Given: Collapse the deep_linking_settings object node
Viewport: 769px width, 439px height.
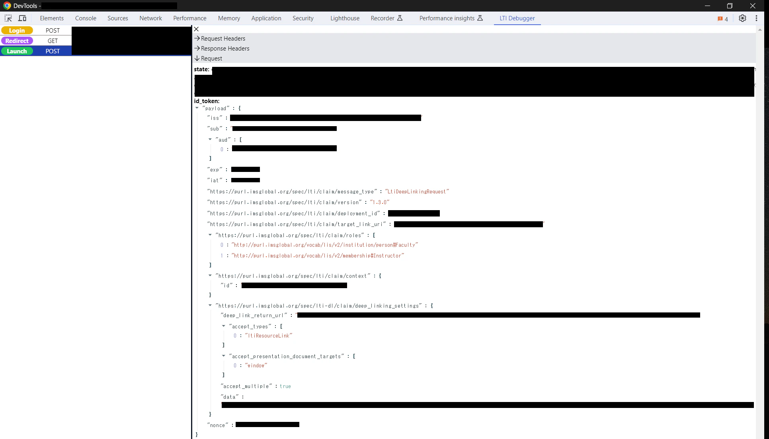Looking at the screenshot, I should [x=210, y=306].
